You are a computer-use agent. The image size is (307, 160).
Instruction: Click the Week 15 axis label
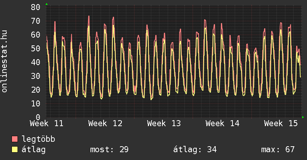coord(281,124)
